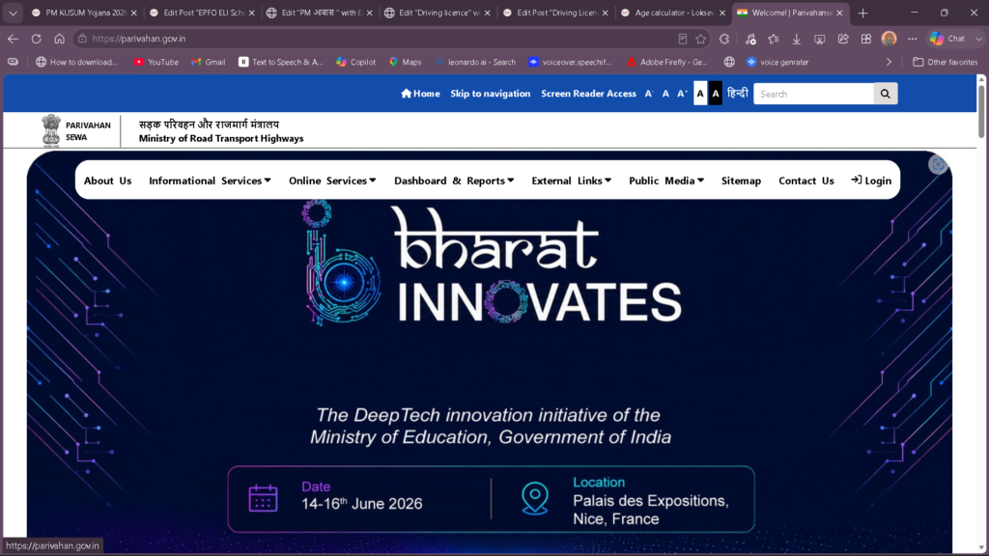
Task: Expand Dashboard & Reports menu
Action: point(454,181)
